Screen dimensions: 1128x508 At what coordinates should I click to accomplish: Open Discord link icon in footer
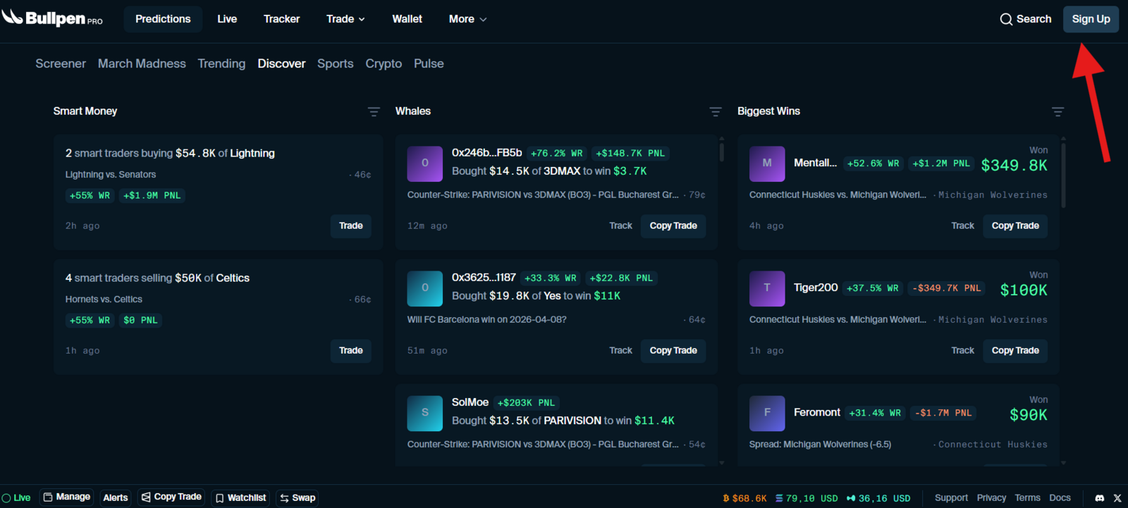click(x=1099, y=497)
